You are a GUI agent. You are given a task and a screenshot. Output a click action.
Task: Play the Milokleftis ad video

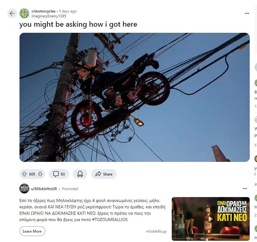coord(211,219)
